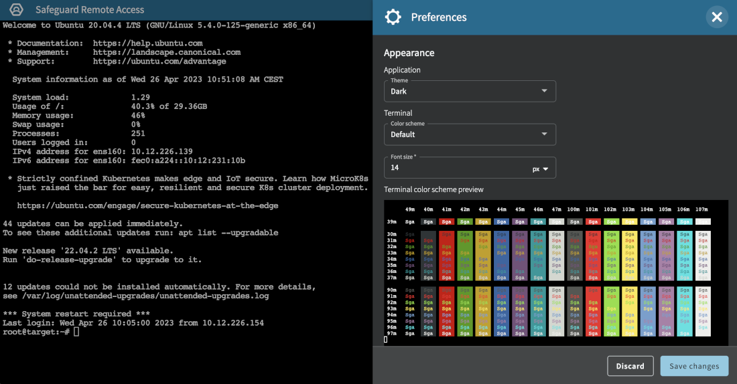
Task: Click the 'apt list --upgradable' line
Action: (x=141, y=233)
